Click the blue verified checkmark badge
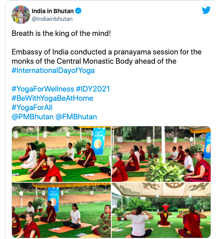Image resolution: width=216 pixels, height=239 pixels. click(78, 11)
